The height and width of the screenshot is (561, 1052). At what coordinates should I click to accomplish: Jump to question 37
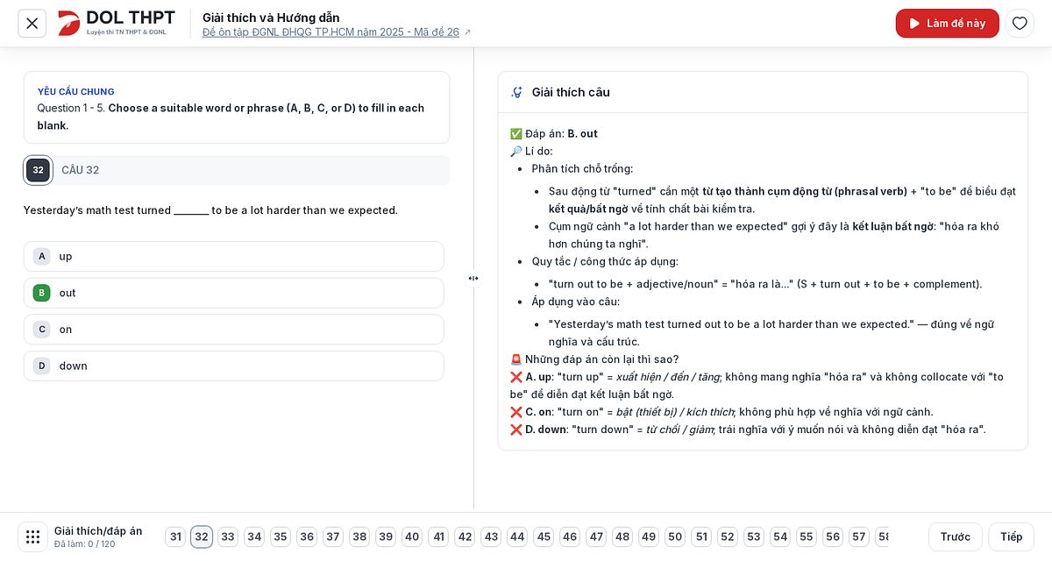(333, 536)
